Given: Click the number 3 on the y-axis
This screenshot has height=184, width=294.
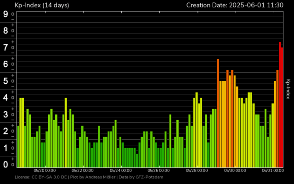Looking at the screenshot, I should point(6,115).
